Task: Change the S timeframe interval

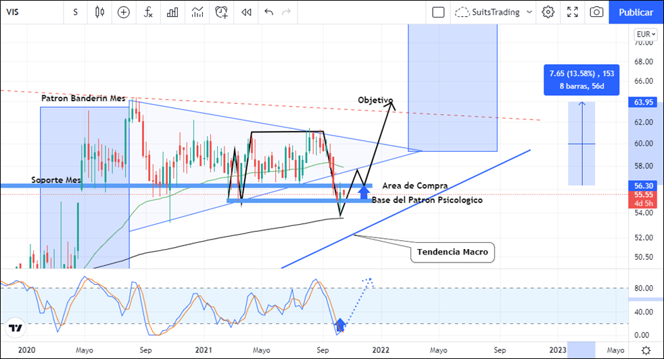Action: coord(75,12)
